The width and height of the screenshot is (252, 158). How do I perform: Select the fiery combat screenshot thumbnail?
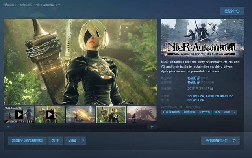(x=80, y=115)
